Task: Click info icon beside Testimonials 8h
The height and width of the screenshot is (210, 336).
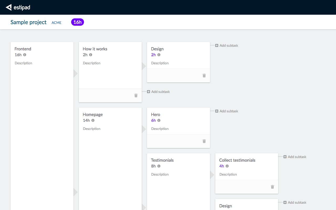Action: (x=159, y=166)
